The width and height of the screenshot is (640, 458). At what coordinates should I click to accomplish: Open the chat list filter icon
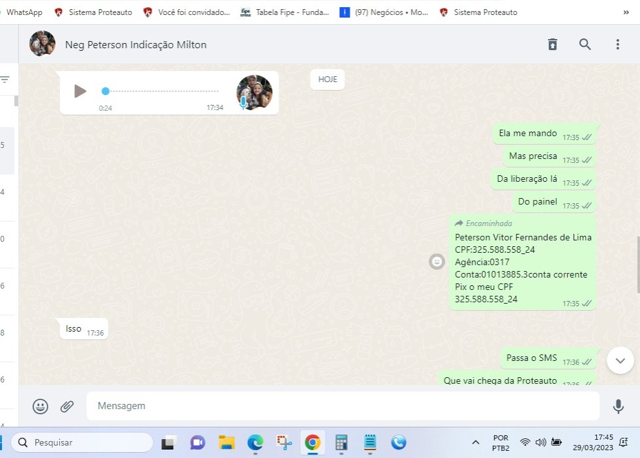(5, 80)
